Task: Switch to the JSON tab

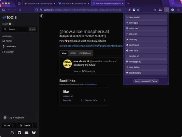Action: pyautogui.click(x=73, y=53)
